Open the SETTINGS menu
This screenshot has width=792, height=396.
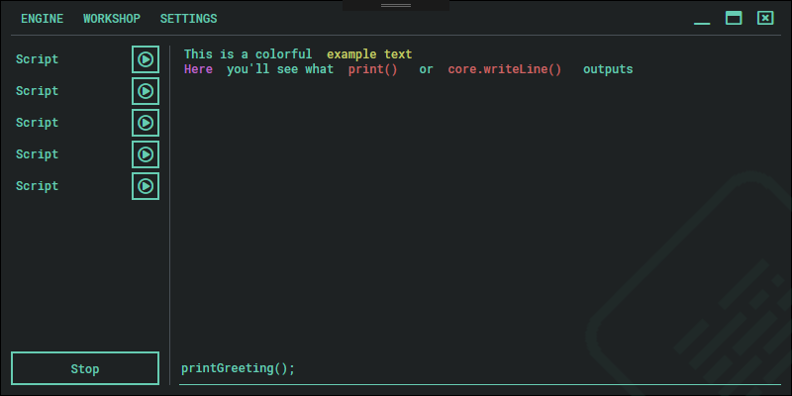coord(188,19)
